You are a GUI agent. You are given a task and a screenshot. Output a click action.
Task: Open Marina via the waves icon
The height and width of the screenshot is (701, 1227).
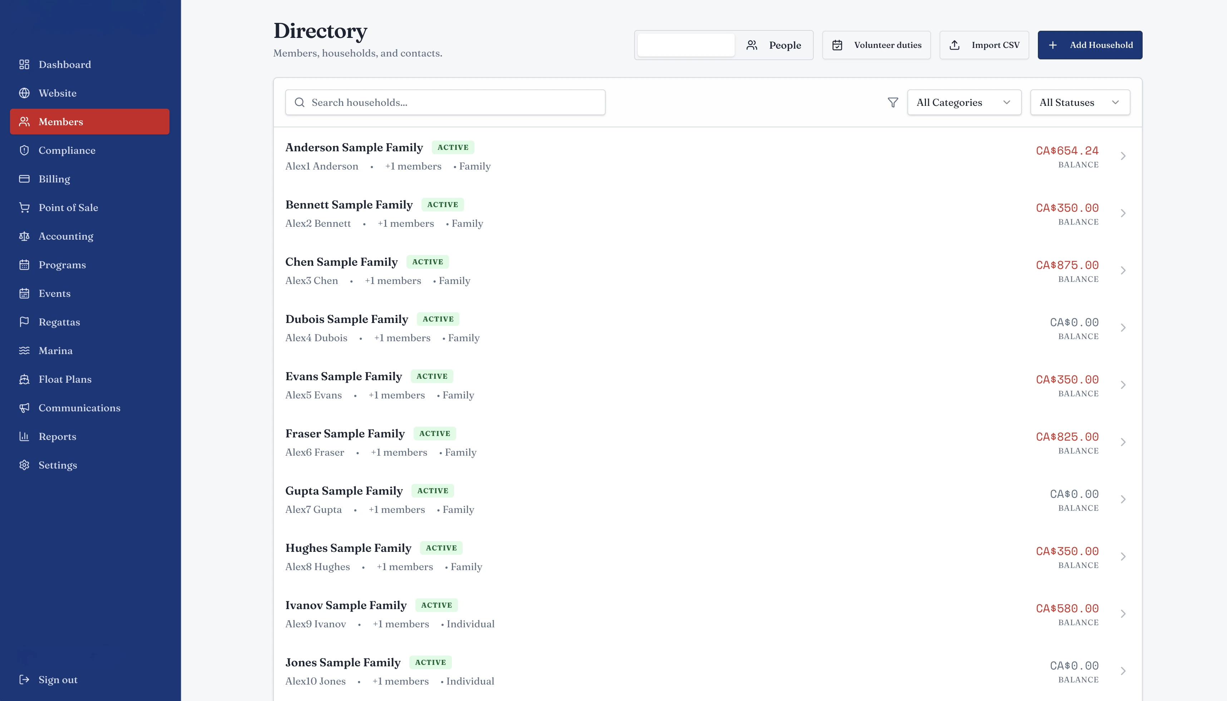tap(24, 350)
